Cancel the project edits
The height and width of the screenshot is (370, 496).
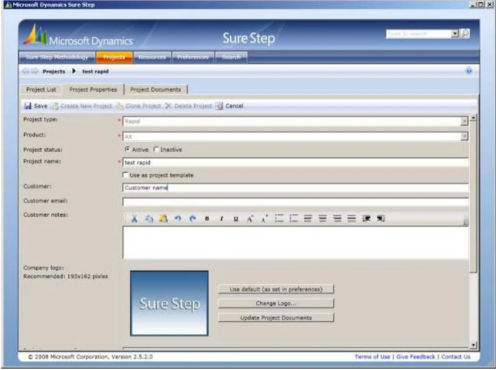click(230, 106)
